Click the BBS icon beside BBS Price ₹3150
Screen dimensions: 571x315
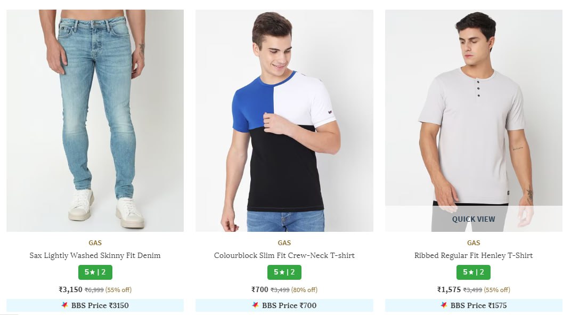[x=65, y=305]
